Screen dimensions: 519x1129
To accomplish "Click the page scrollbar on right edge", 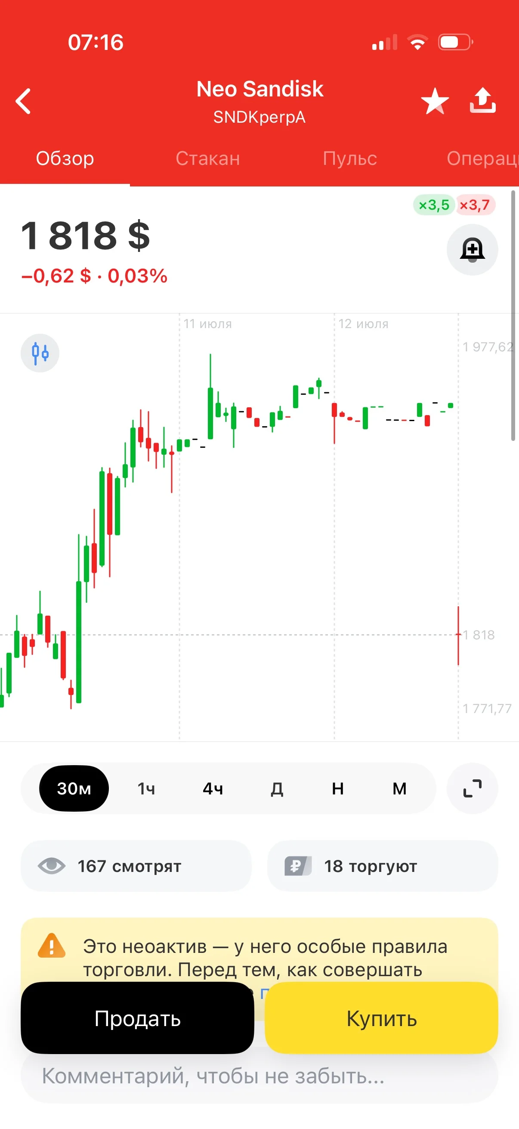I will click(x=513, y=316).
